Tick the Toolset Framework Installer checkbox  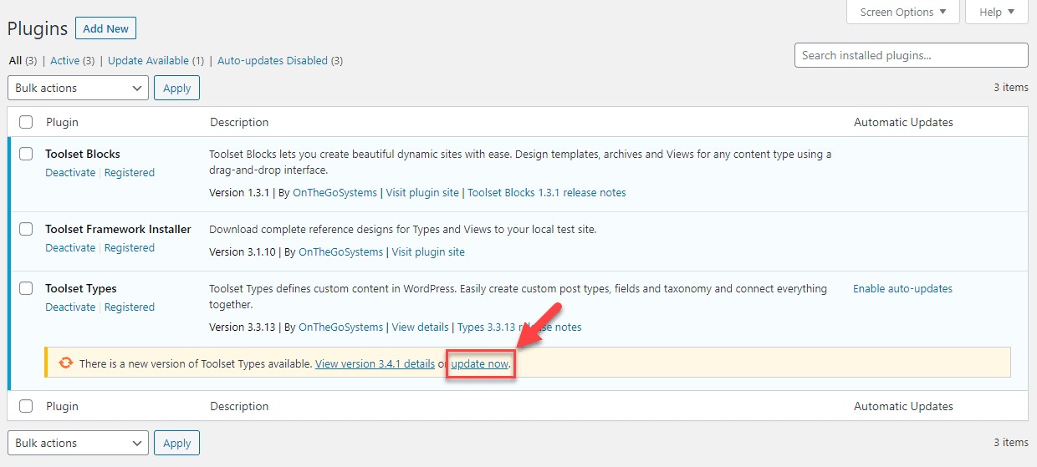[26, 229]
